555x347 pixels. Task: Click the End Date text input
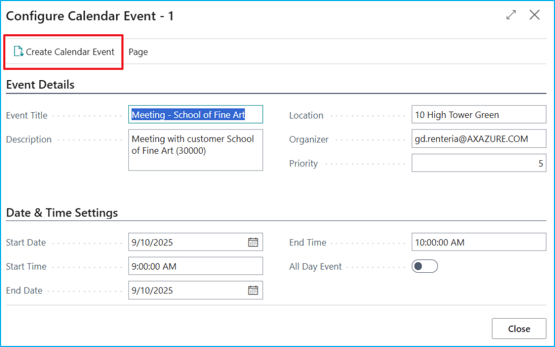pyautogui.click(x=187, y=290)
